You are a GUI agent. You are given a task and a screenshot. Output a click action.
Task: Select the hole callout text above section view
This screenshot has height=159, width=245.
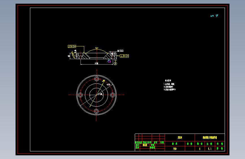pyautogui.click(x=120, y=51)
